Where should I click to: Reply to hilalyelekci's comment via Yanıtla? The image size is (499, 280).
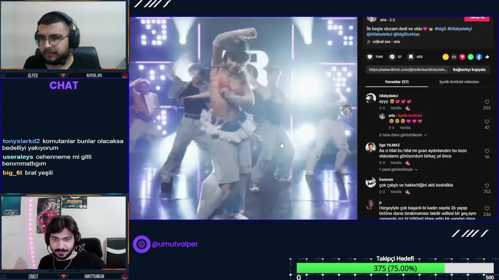point(396,108)
